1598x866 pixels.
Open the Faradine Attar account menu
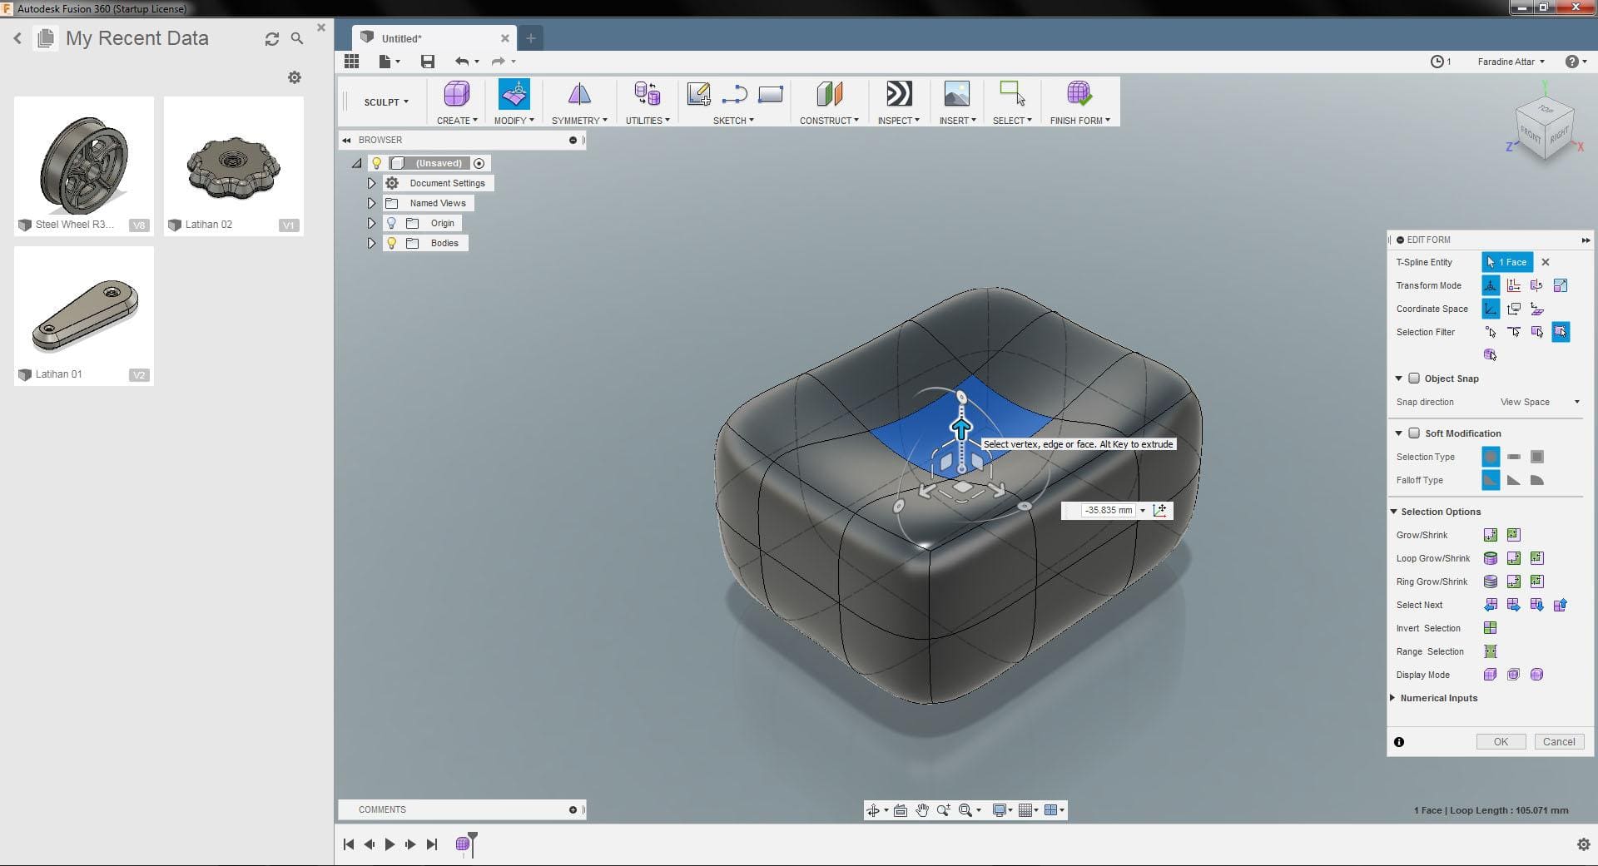[x=1511, y=62]
